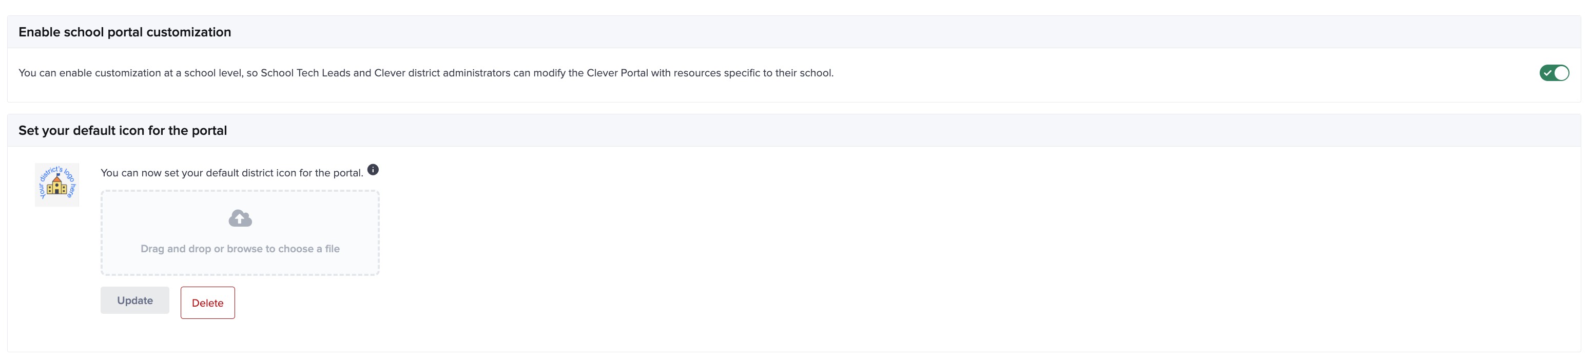The width and height of the screenshot is (1590, 362).
Task: Click the "Set your default icon" heading
Action: pos(123,131)
